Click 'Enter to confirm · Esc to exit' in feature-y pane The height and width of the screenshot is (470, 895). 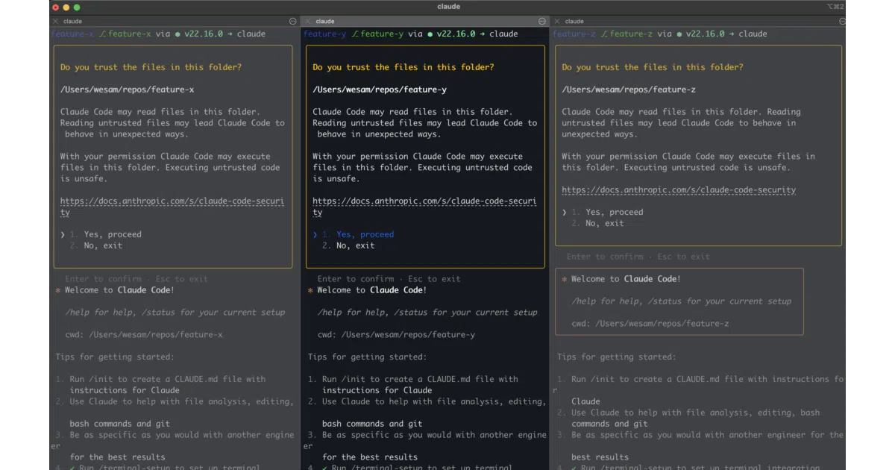click(x=389, y=279)
